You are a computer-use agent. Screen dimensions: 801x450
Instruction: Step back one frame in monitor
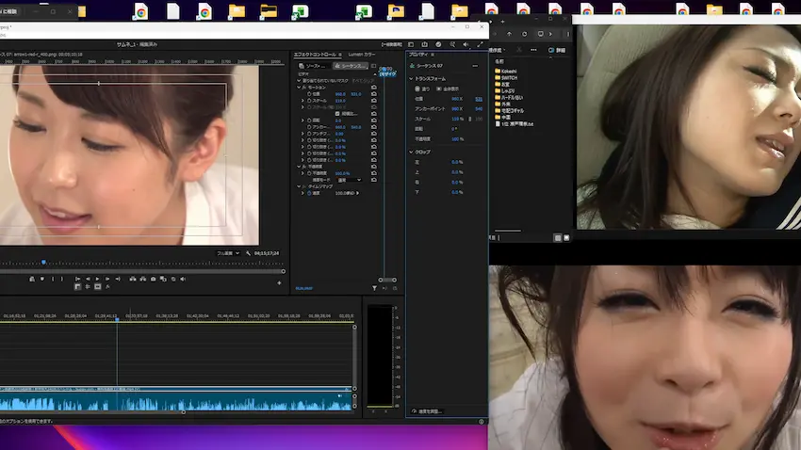(x=88, y=279)
